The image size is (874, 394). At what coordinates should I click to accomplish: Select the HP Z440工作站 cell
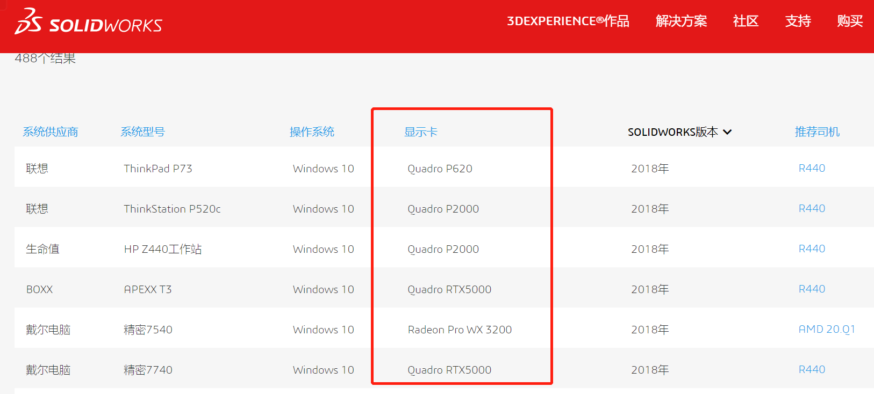tap(163, 249)
